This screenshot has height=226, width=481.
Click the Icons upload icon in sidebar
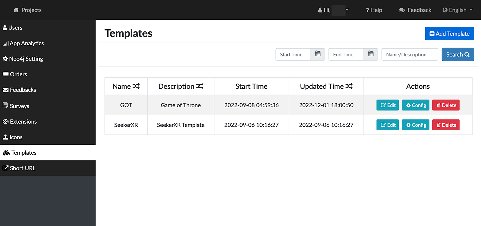[x=5, y=137]
